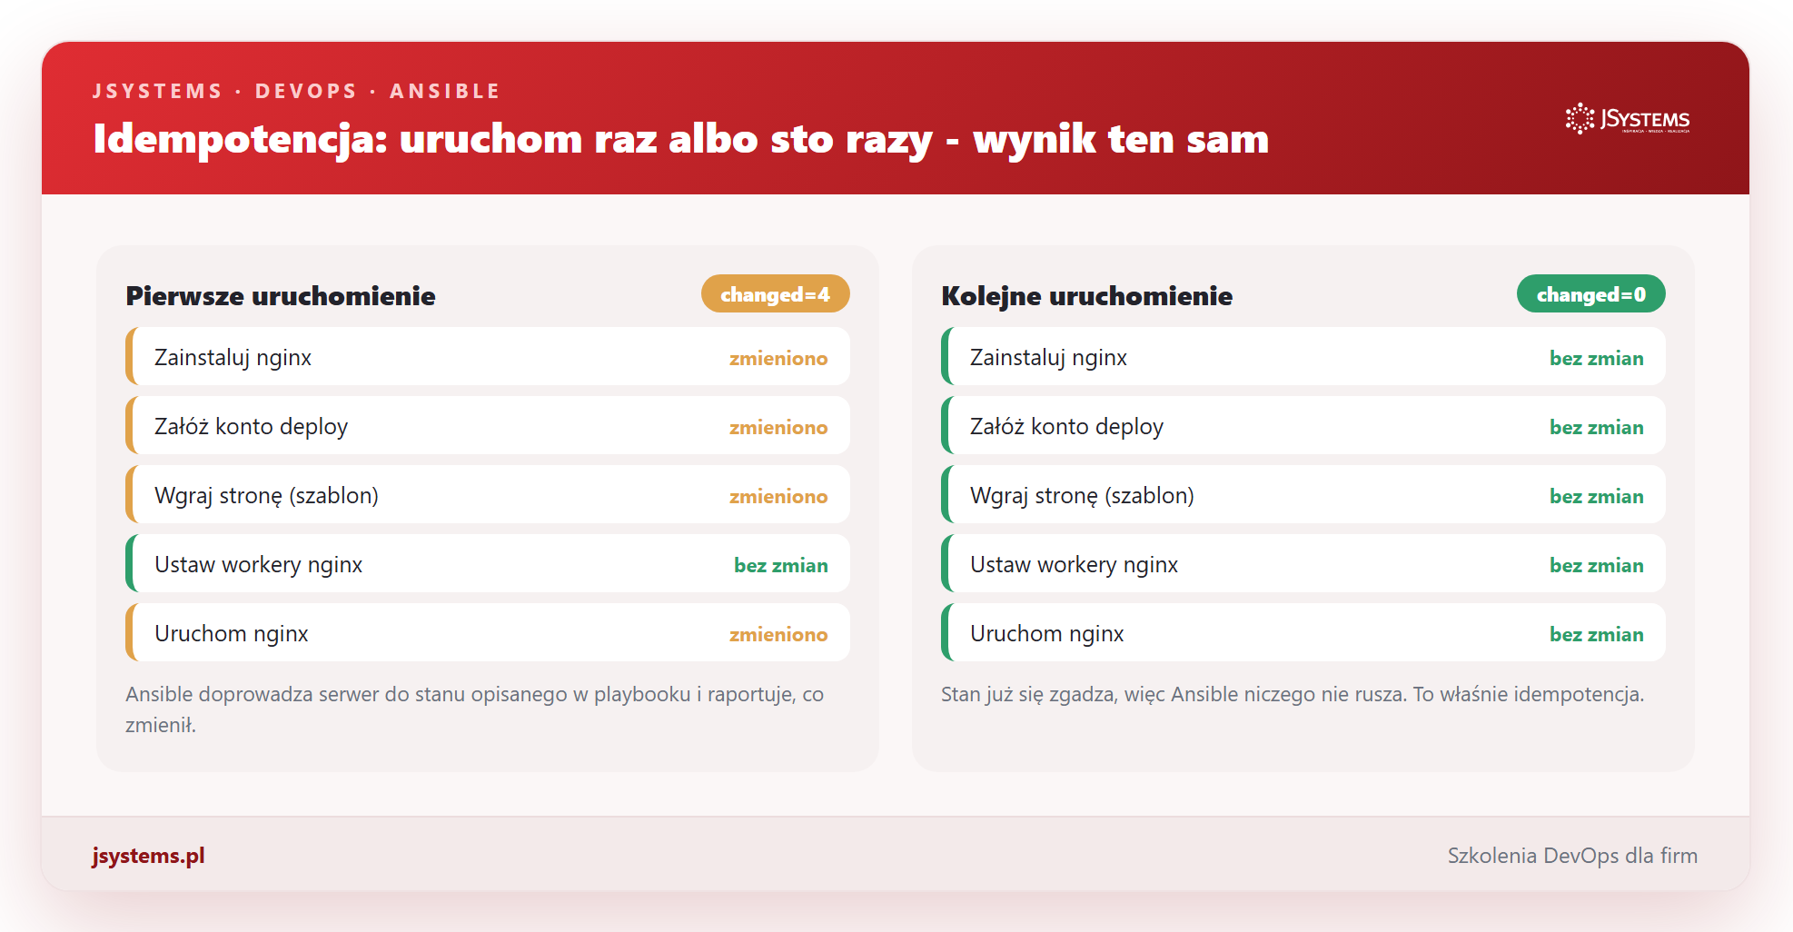Click 'Zainstaluj nginx' in Pierwsze uruchomienie
Viewport: 1793px width, 932px height.
233,358
